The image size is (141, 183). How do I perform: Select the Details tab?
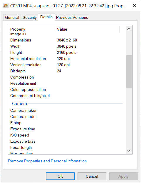click(x=46, y=17)
